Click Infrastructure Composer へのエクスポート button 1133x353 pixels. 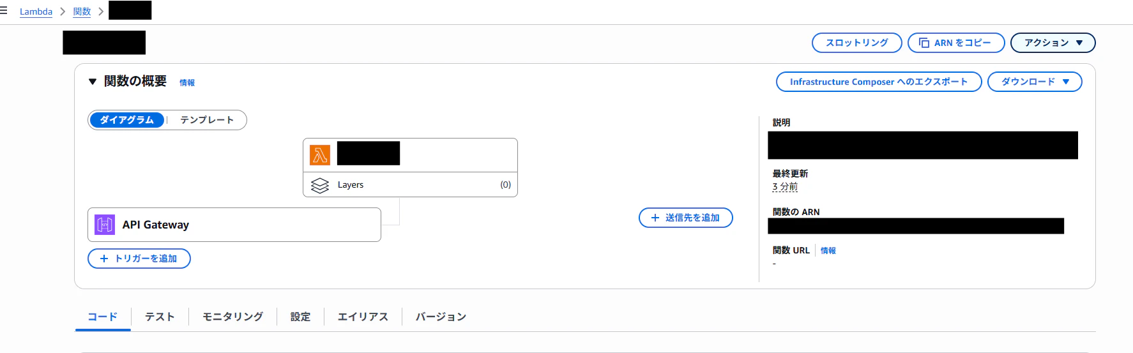point(879,82)
